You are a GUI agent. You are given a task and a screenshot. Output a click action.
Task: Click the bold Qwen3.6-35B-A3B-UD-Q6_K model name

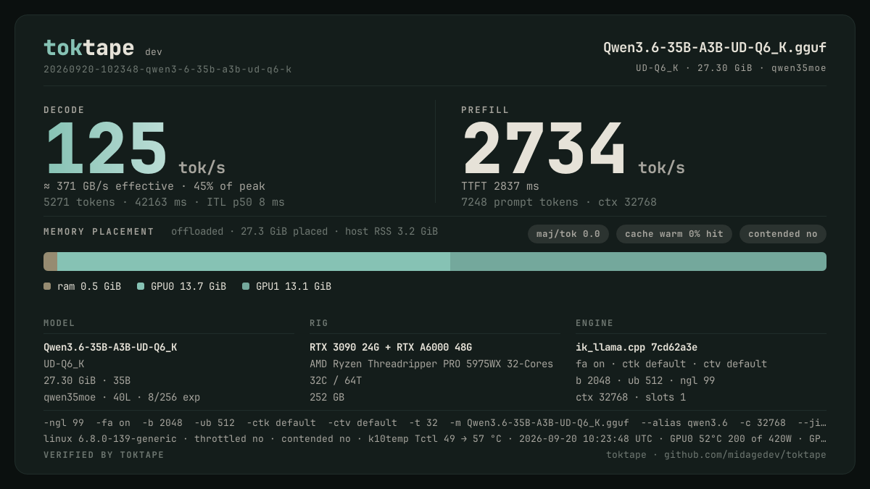(x=110, y=347)
